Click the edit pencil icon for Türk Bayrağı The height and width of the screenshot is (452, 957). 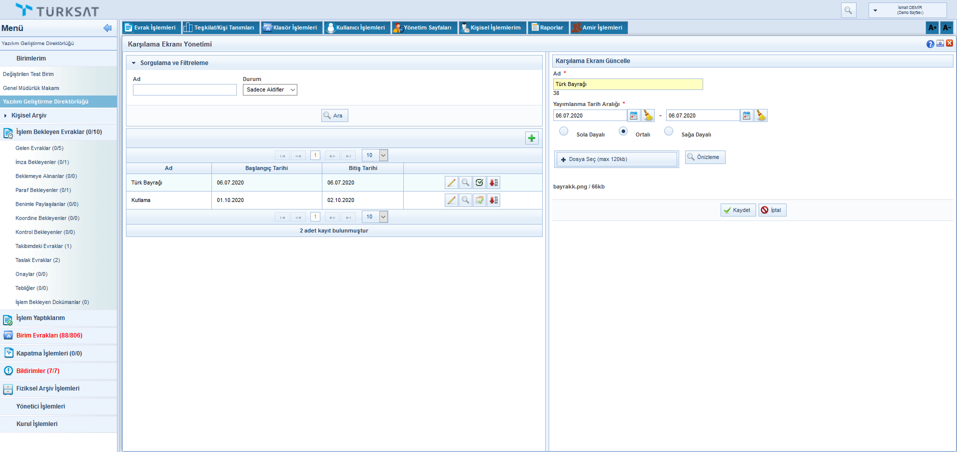tap(451, 182)
